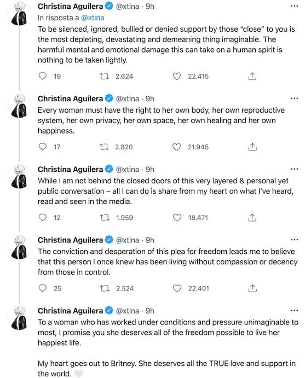Retweet the tweet with 2.820 retweets

pos(104,147)
